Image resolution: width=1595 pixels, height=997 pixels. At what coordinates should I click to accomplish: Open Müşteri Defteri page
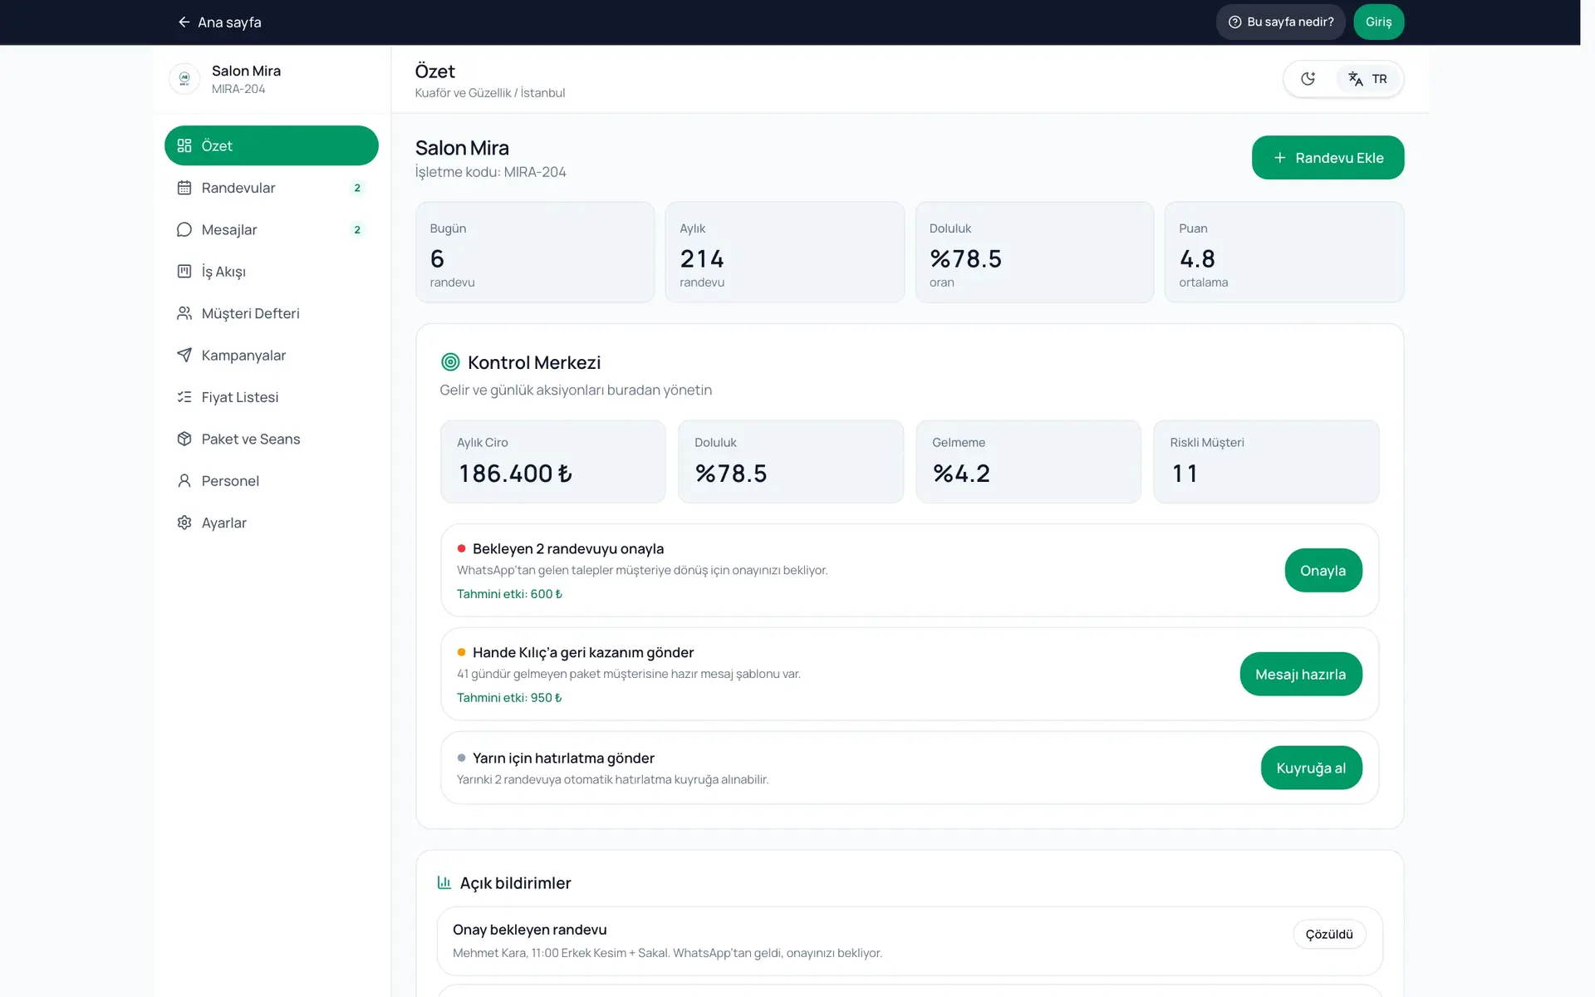click(272, 313)
